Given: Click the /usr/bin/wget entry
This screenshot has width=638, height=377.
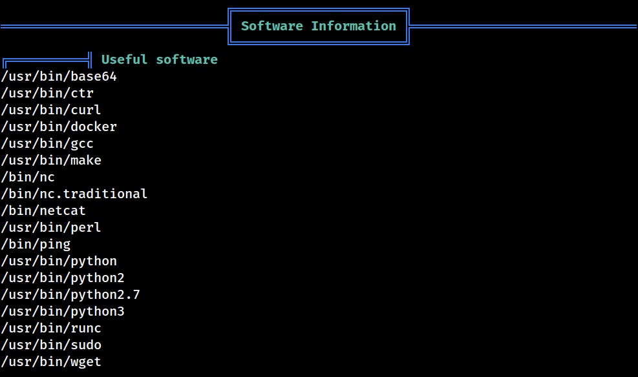Looking at the screenshot, I should tap(51, 362).
